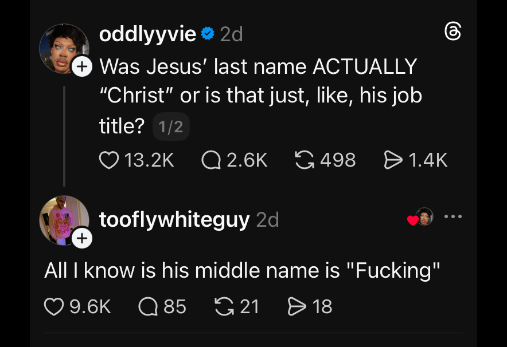Repost tooflywhiteguy's reply
This screenshot has height=347, width=507.
222,306
